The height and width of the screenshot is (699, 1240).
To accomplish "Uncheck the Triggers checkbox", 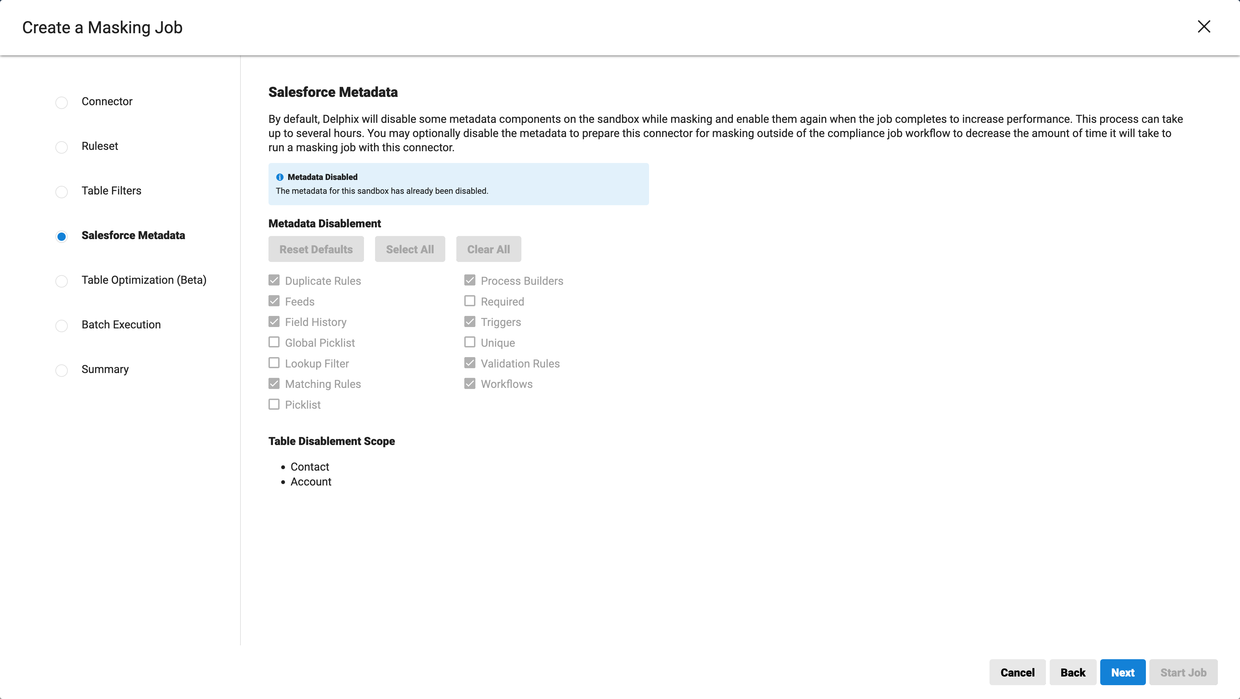I will (470, 321).
